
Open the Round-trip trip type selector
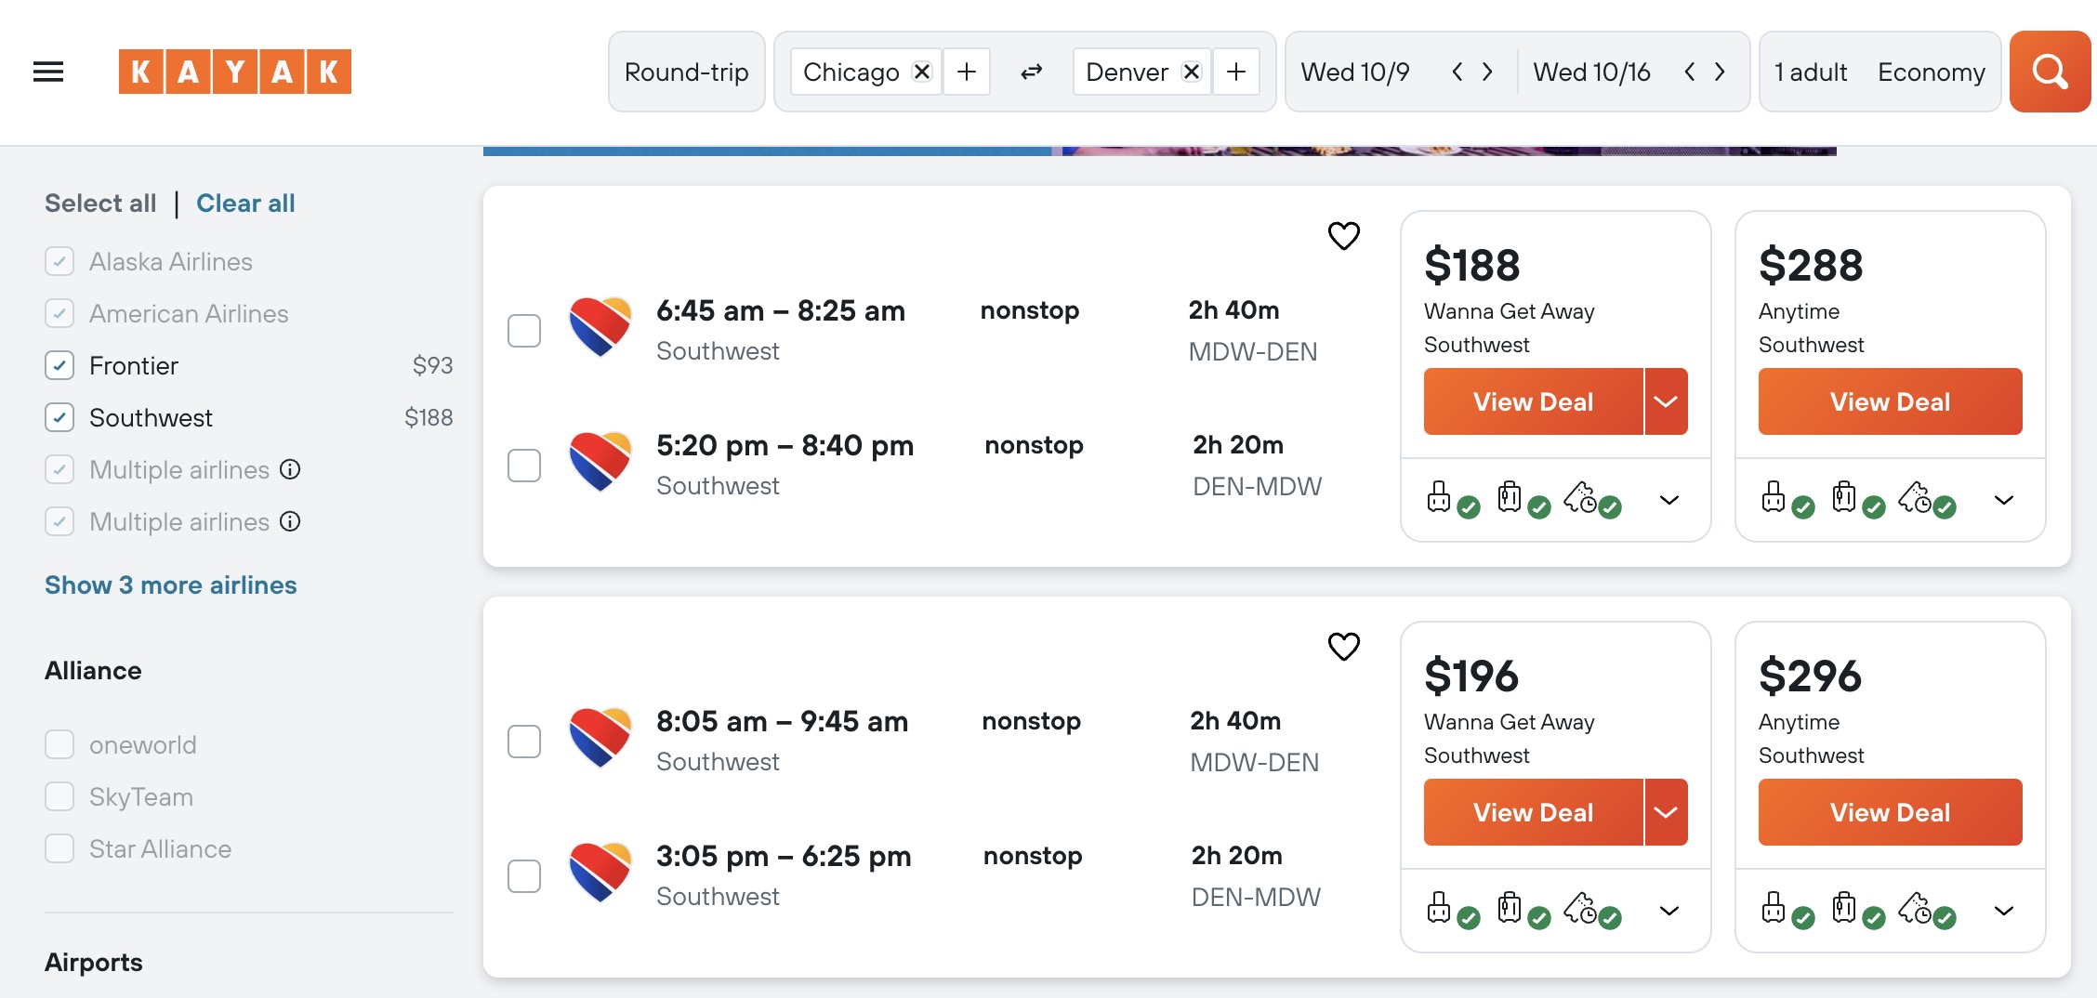[x=686, y=72]
